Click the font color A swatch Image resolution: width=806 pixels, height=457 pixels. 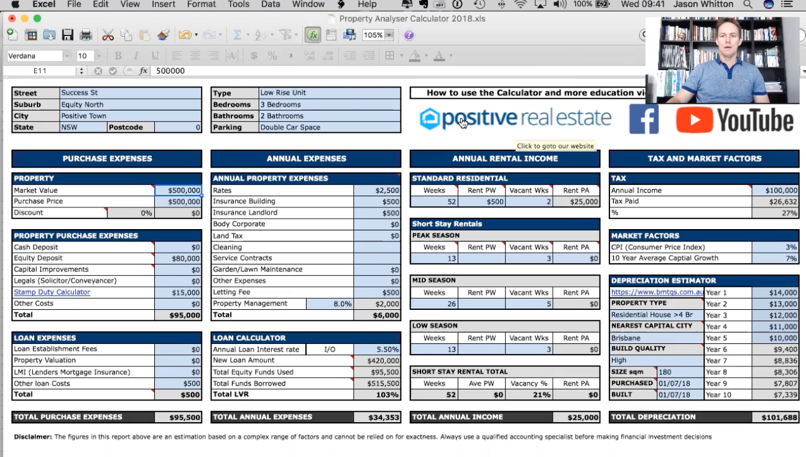(x=439, y=56)
